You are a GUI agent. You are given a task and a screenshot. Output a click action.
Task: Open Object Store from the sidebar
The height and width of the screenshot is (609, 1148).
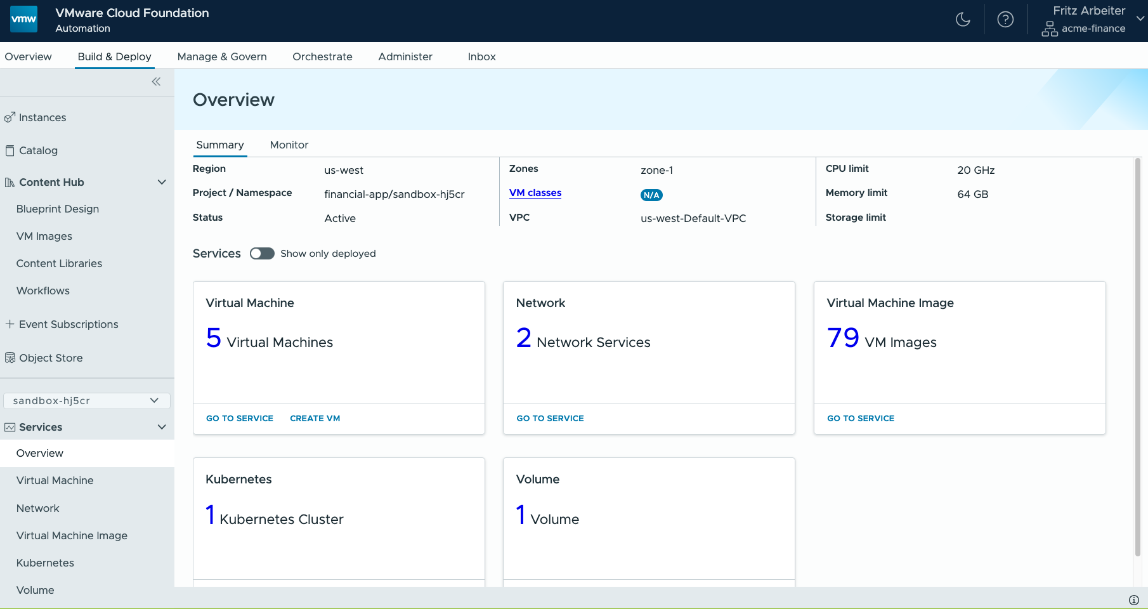tap(10, 358)
